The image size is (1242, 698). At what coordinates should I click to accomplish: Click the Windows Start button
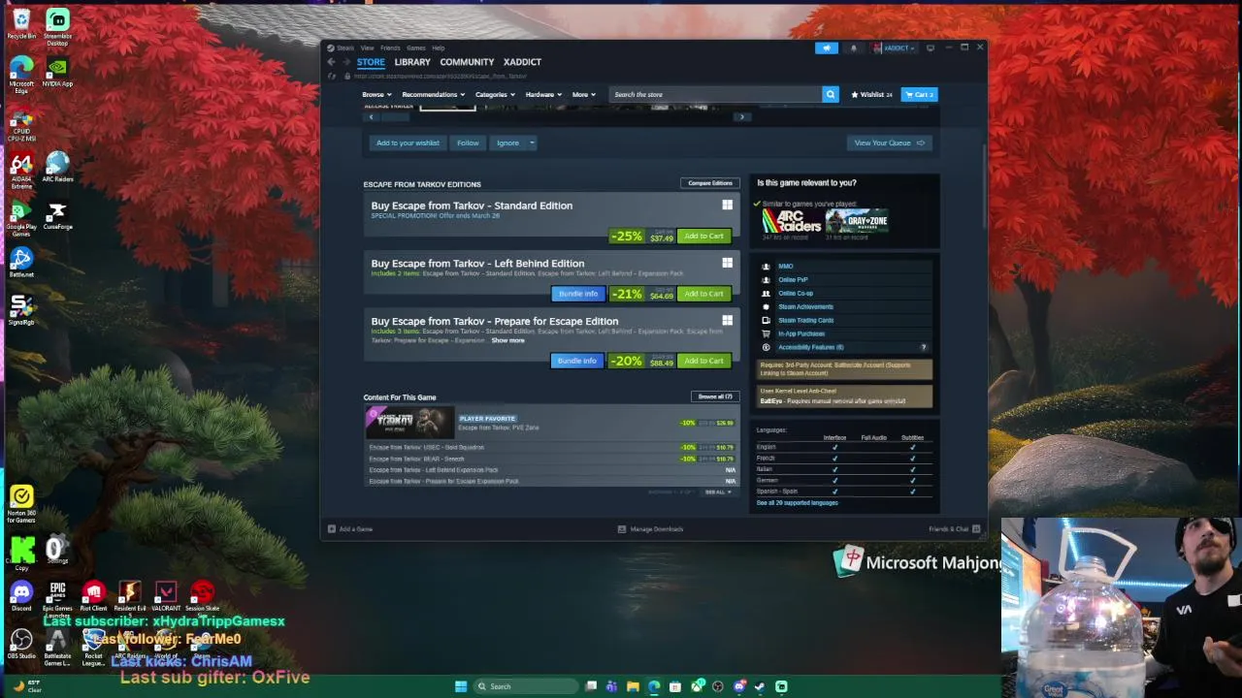461,686
